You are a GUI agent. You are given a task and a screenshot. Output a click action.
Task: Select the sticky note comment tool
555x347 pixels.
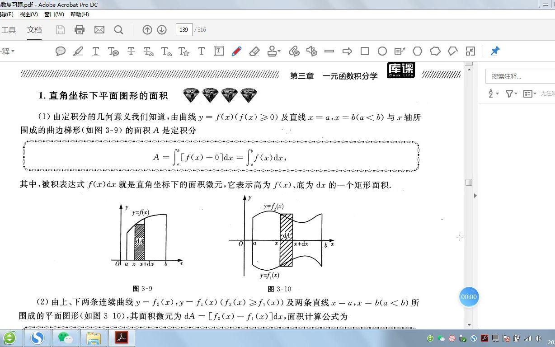click(x=60, y=51)
